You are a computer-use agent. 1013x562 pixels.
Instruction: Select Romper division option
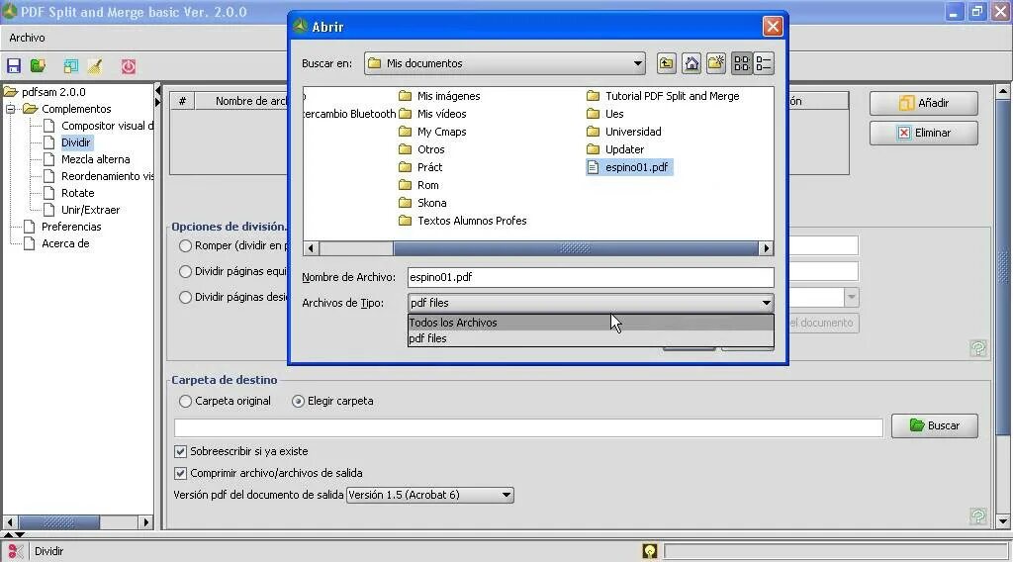185,245
